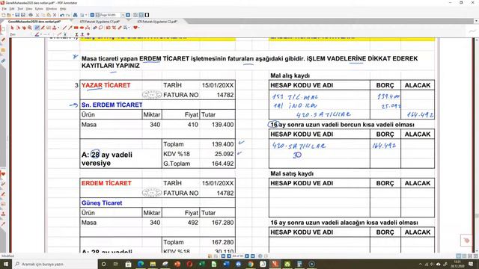479x269 pixels.
Task: Open Microsoft Edge from taskbar
Action: point(141,264)
